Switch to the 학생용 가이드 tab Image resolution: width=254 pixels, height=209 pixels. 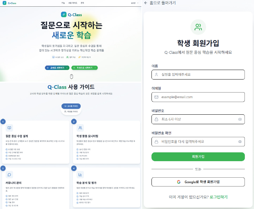[71, 112]
